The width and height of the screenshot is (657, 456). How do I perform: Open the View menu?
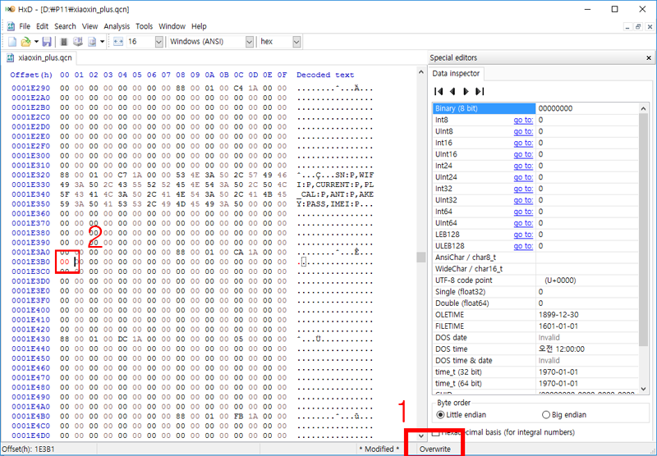coord(90,26)
